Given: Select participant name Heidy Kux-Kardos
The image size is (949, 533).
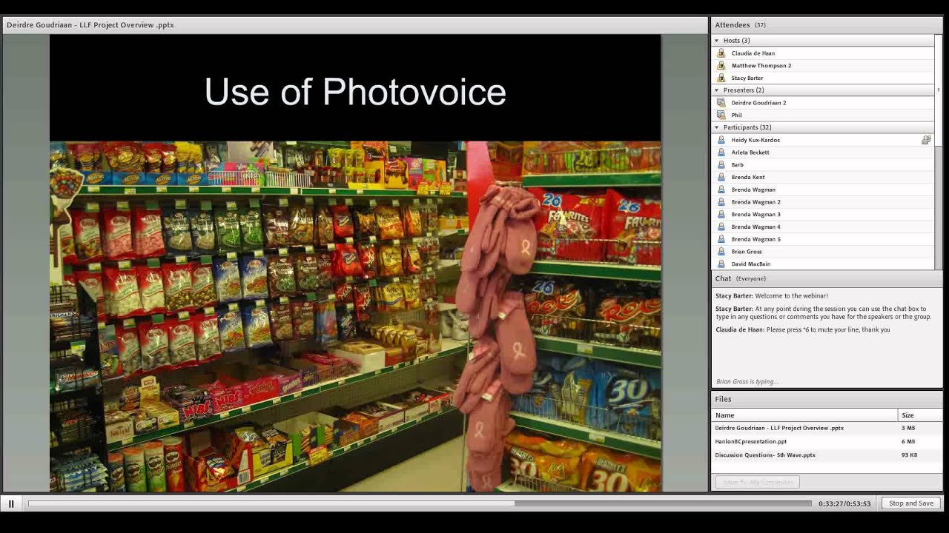Looking at the screenshot, I should (x=755, y=140).
